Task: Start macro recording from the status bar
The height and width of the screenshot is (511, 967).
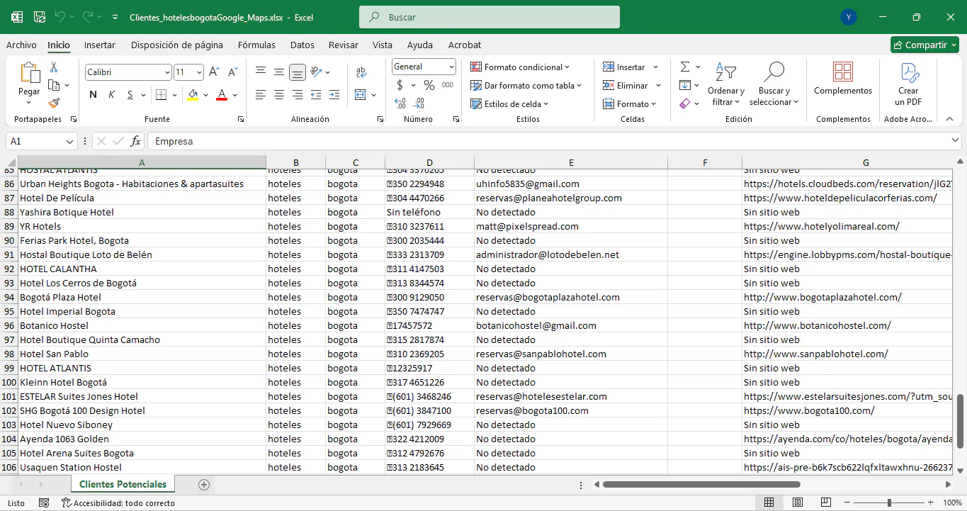Action: (x=44, y=503)
